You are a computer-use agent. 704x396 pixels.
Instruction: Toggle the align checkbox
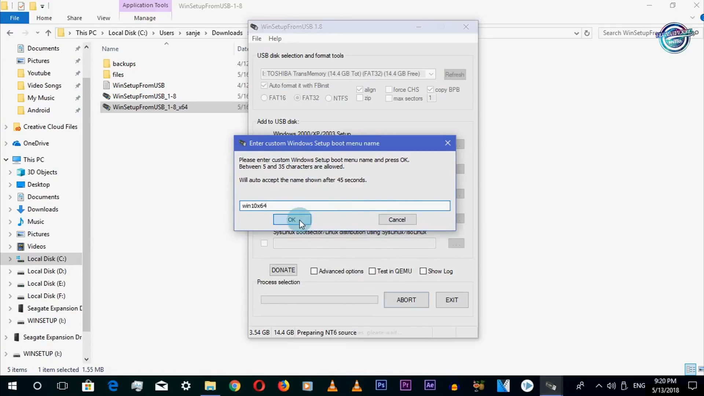click(360, 89)
